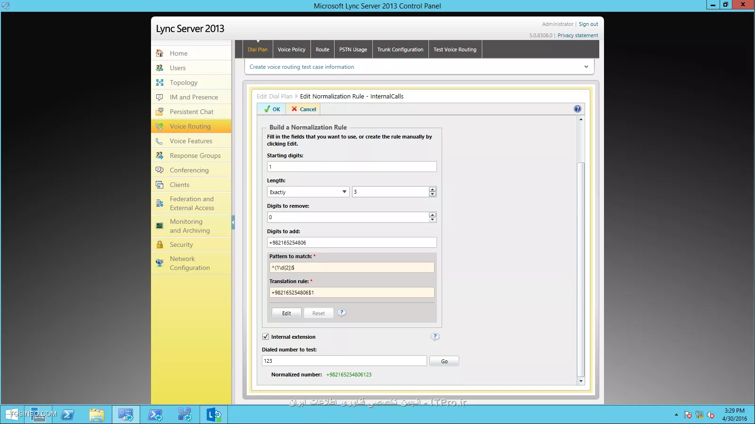Click the Topology icon in sidebar
Viewport: 755px width, 424px height.
[159, 82]
